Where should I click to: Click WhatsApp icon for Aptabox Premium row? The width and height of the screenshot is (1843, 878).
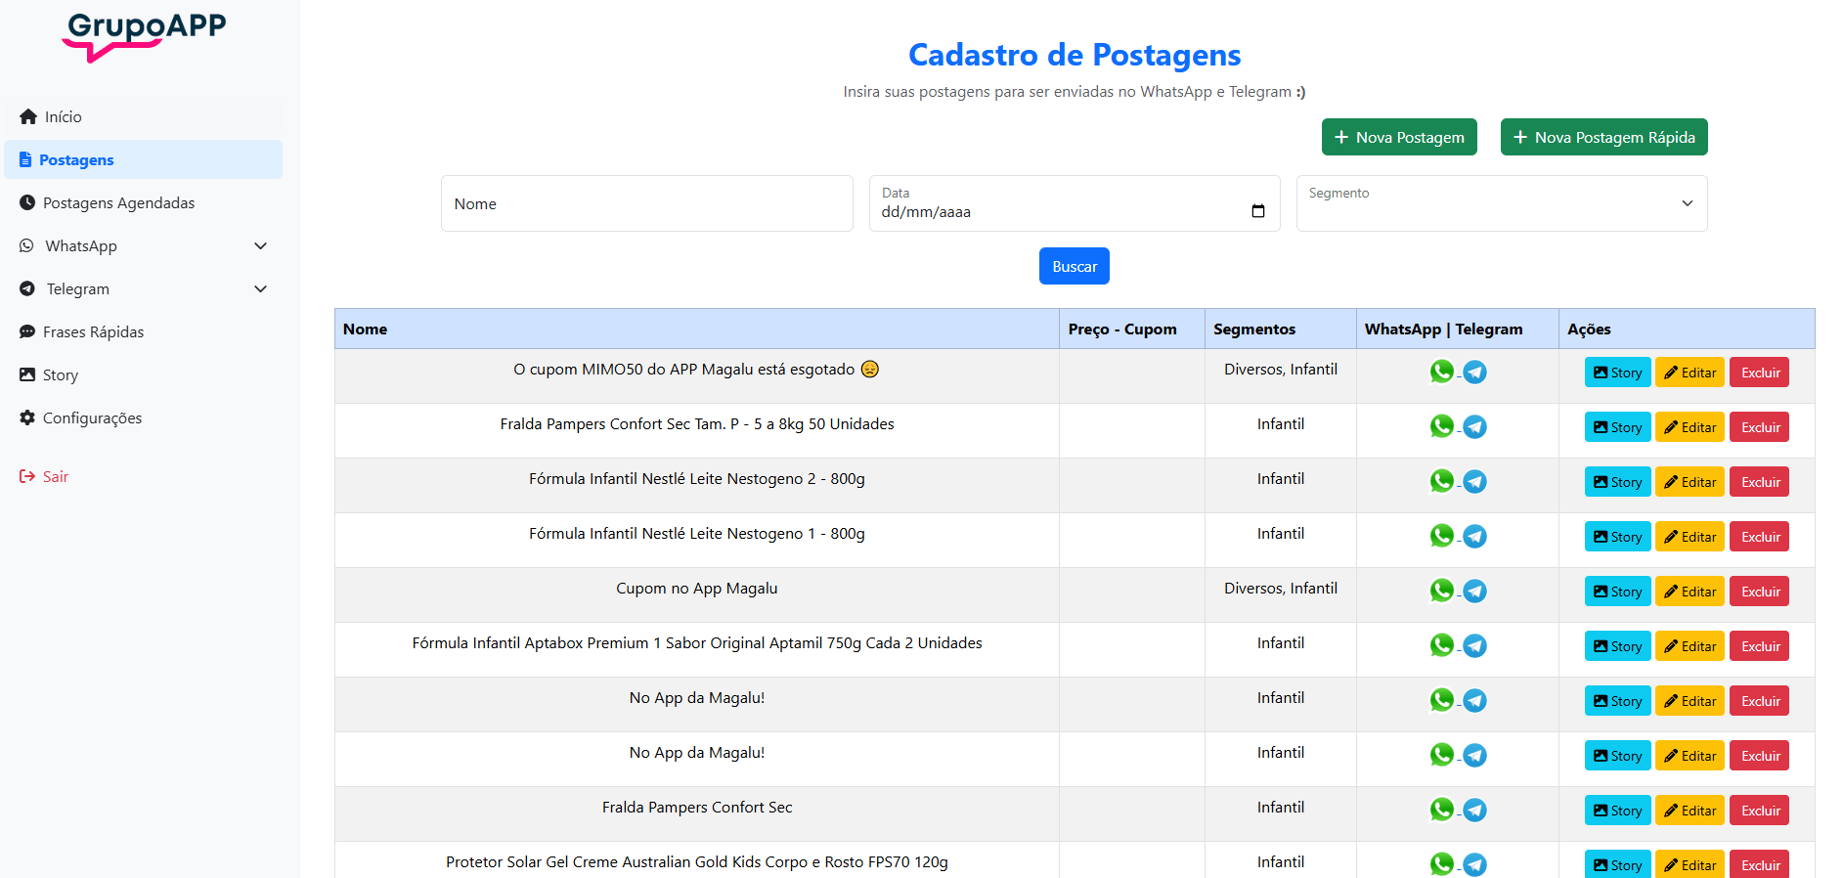point(1441,645)
